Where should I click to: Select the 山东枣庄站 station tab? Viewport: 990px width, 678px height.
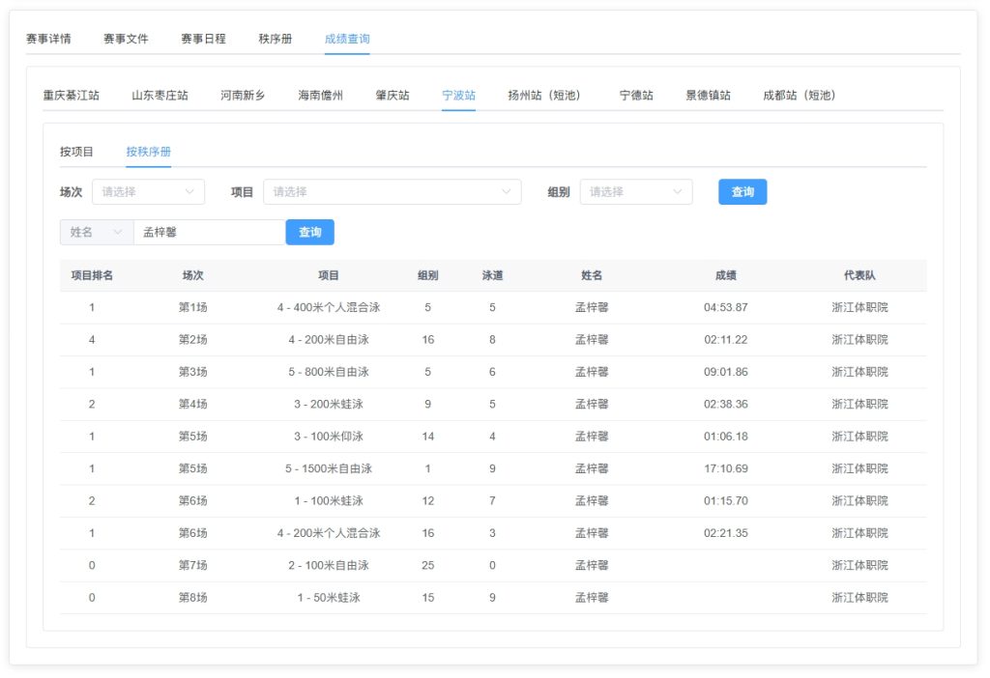[160, 96]
